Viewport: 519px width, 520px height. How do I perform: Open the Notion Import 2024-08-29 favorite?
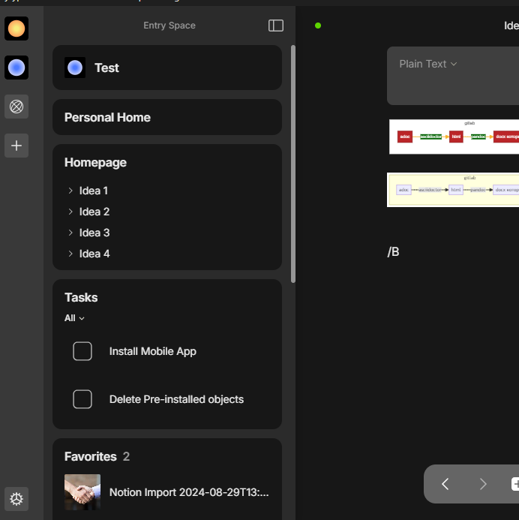pyautogui.click(x=189, y=492)
